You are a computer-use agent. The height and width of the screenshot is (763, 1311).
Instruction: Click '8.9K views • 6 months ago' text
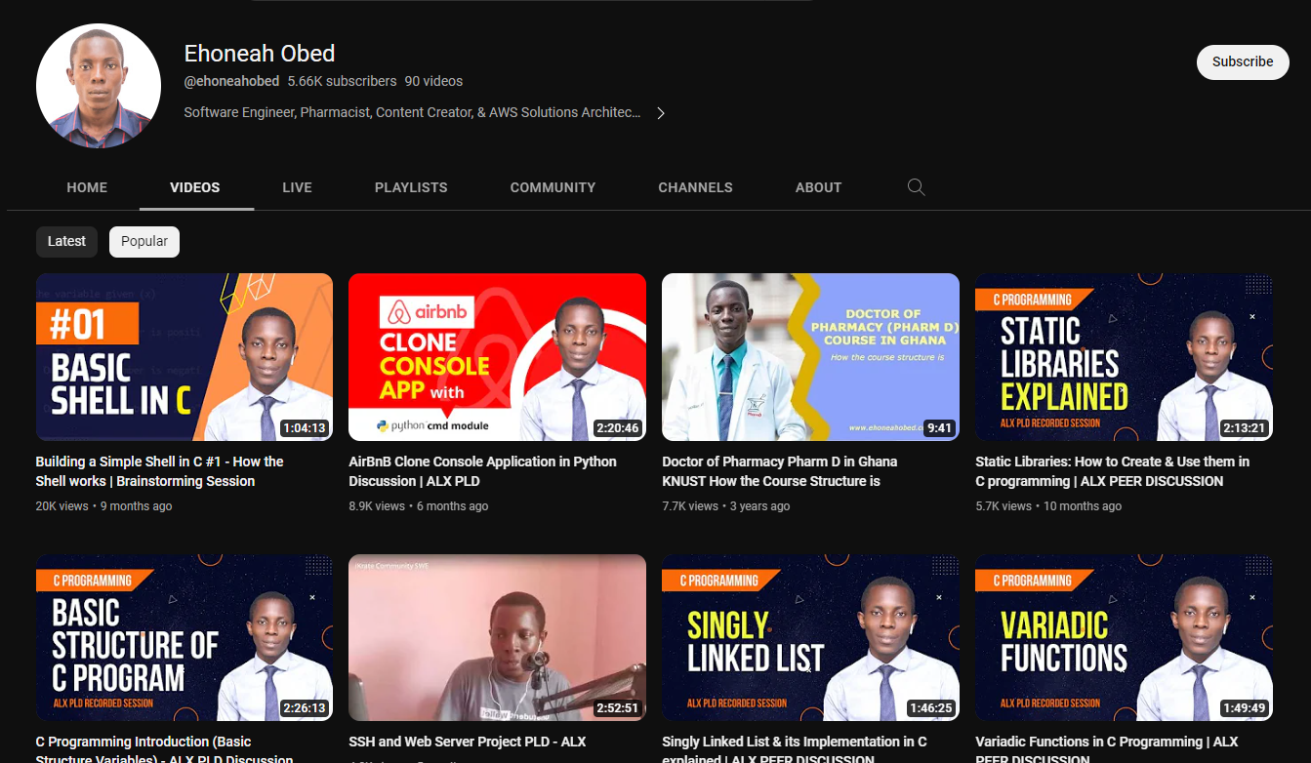click(419, 506)
